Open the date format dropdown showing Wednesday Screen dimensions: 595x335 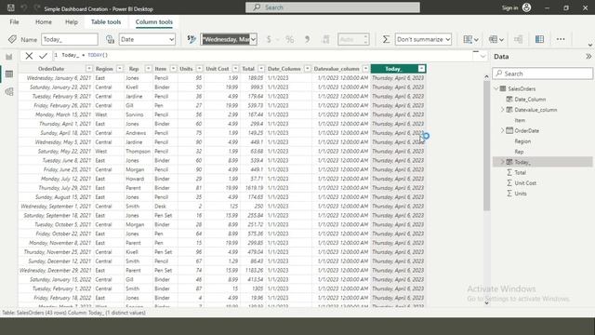[229, 39]
